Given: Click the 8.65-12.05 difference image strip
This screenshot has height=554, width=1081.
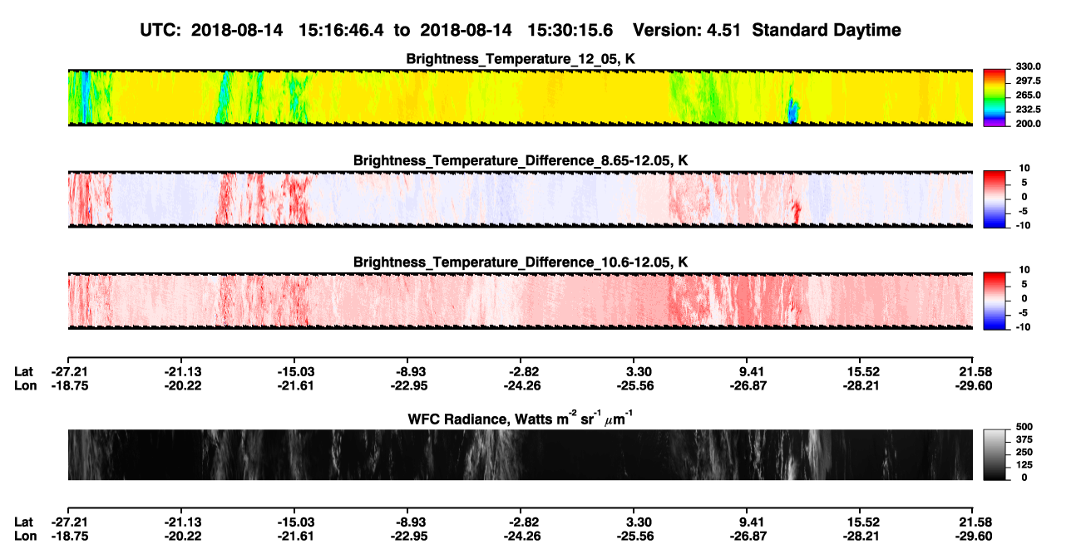Looking at the screenshot, I should click(521, 199).
